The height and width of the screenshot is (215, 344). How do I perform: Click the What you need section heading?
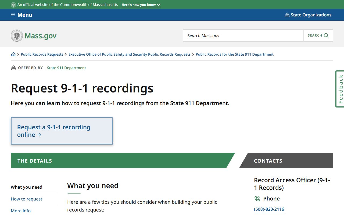93,186
